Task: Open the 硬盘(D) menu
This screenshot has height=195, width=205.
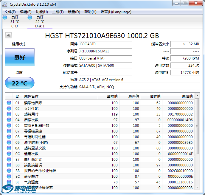Action: click(74, 12)
